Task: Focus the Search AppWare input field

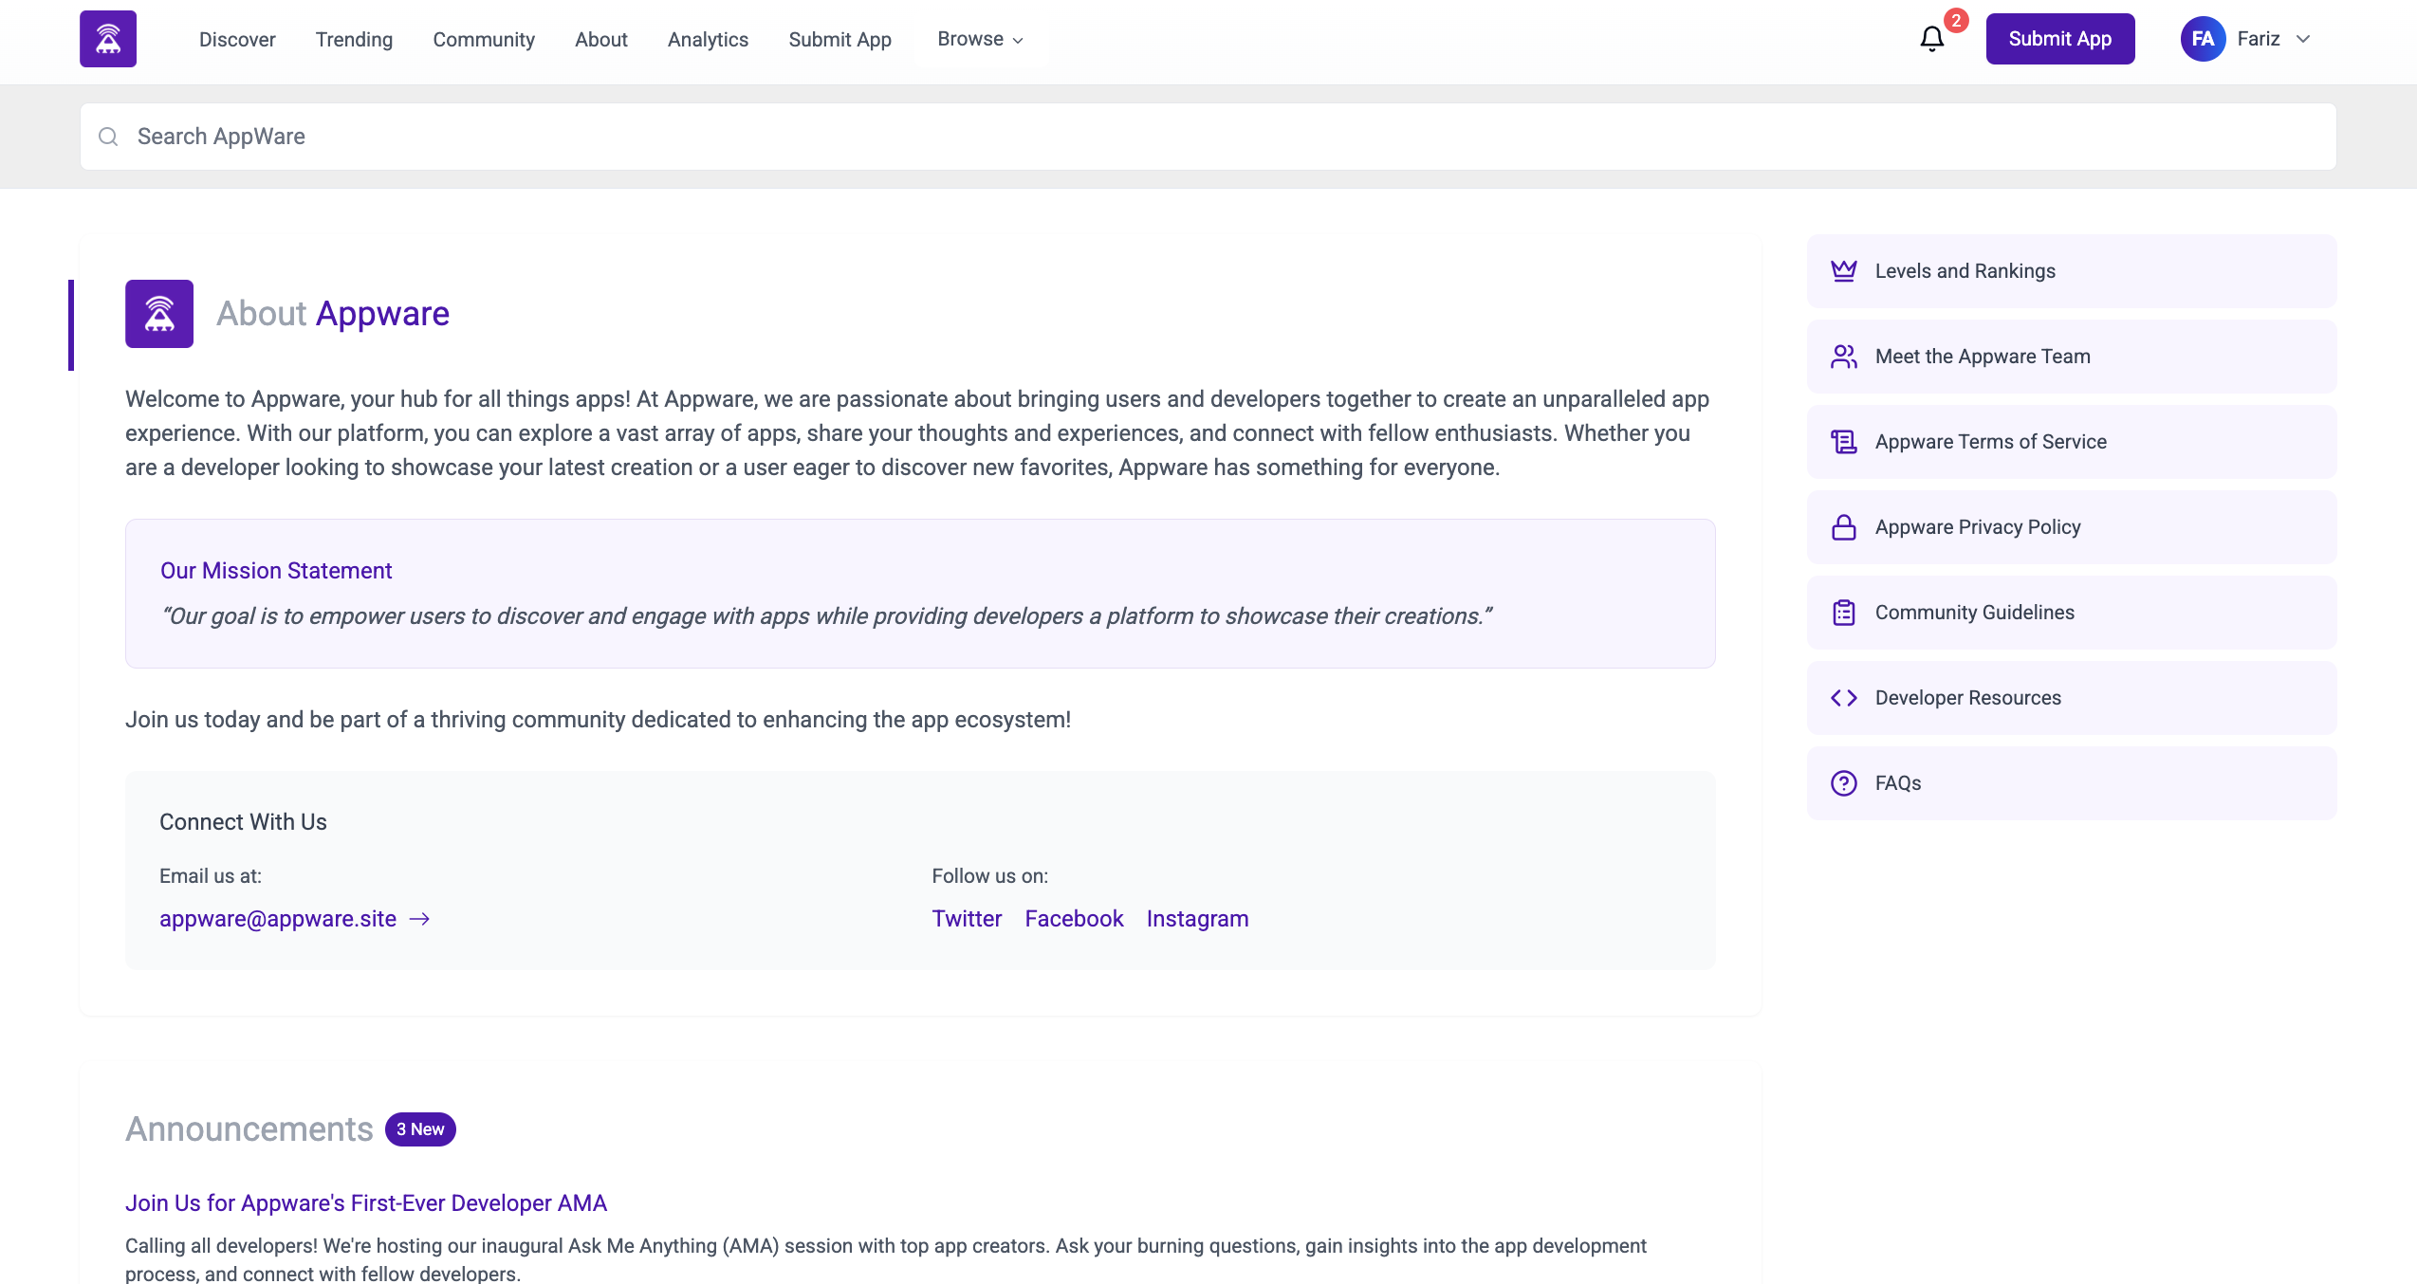Action: point(1208,137)
